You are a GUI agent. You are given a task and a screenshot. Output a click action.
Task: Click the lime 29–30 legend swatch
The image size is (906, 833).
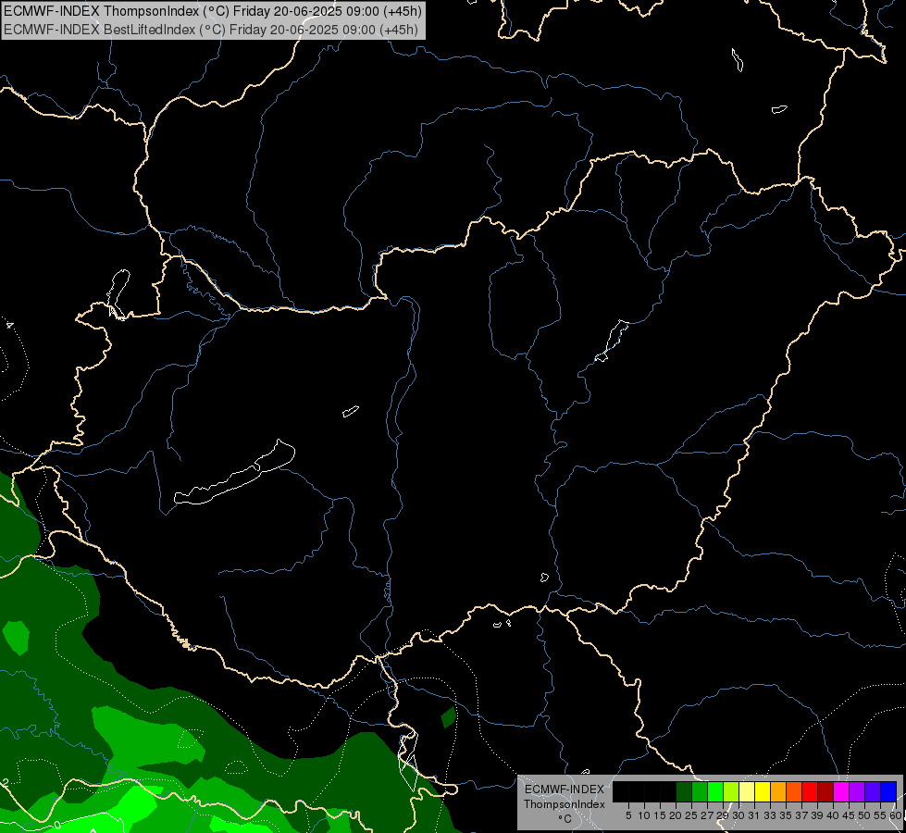coord(731,791)
